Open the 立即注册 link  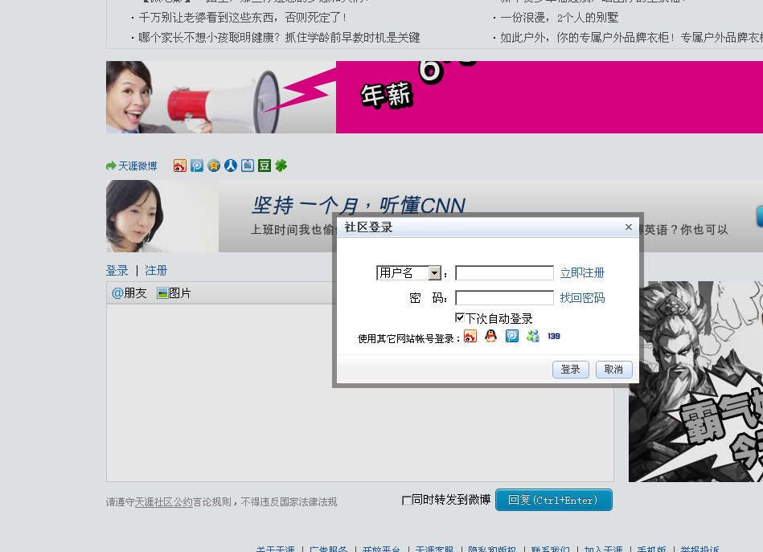582,273
